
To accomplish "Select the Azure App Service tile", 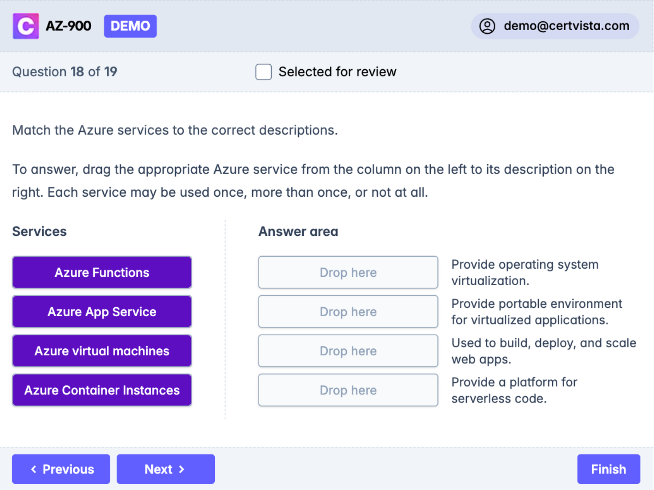I will pos(101,311).
